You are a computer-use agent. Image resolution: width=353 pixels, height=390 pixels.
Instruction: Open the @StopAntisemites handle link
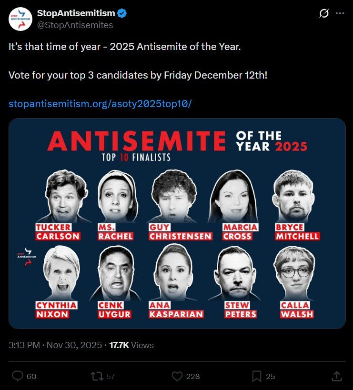tap(75, 25)
